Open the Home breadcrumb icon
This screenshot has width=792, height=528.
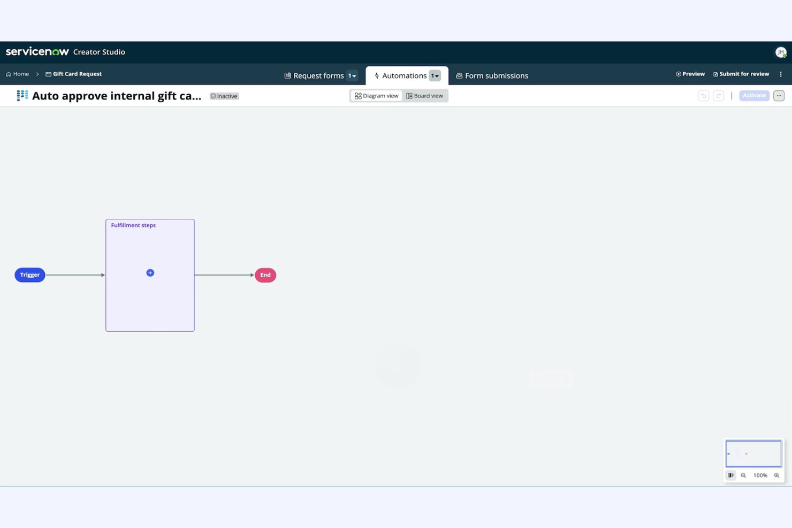9,74
